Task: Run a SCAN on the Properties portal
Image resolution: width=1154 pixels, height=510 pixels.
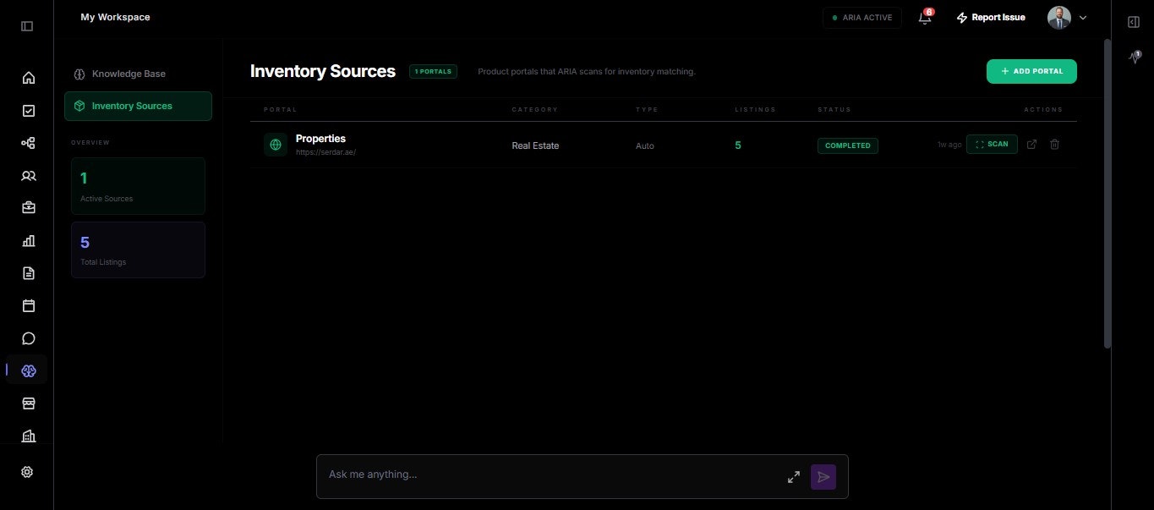Action: point(991,144)
